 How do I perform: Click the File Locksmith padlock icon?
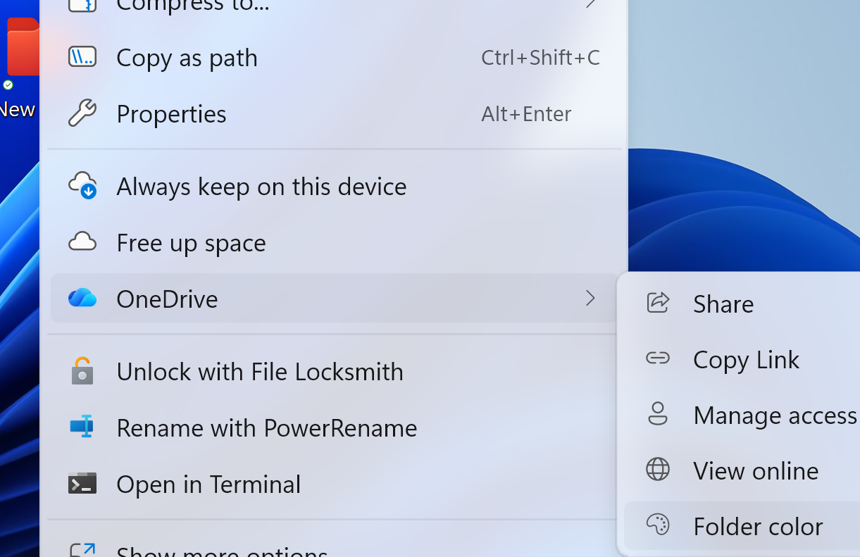[82, 371]
